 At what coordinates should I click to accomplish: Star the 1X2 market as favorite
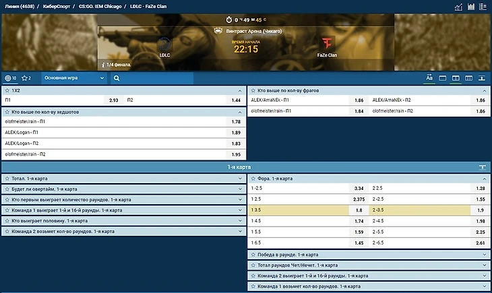click(7, 90)
